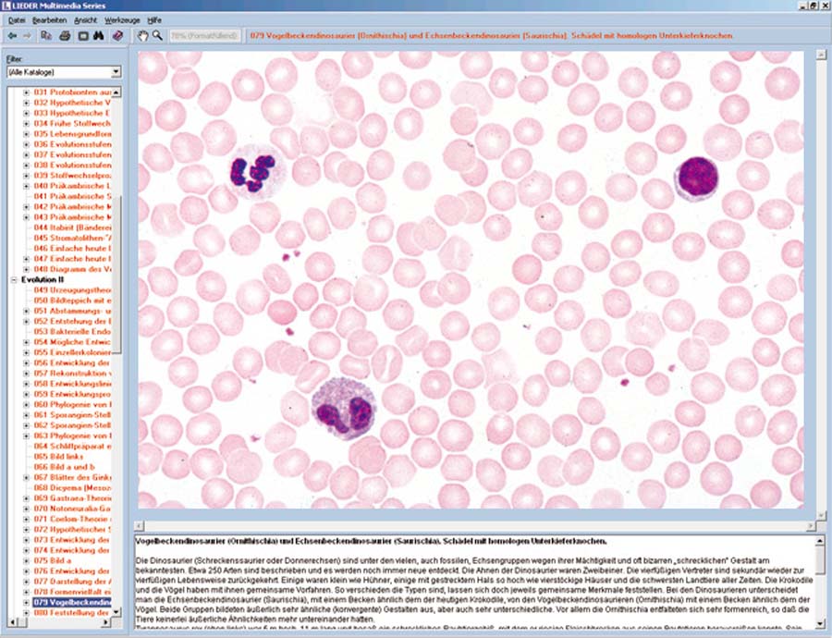Click the purple book icon
Viewport: 832px width, 638px height.
pos(117,35)
